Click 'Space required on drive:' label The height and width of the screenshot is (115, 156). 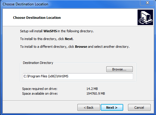coord(40,89)
